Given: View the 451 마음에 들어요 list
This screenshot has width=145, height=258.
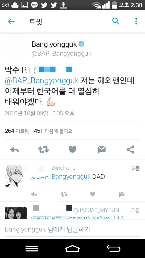Looking at the screenshot, I should [x=53, y=131].
